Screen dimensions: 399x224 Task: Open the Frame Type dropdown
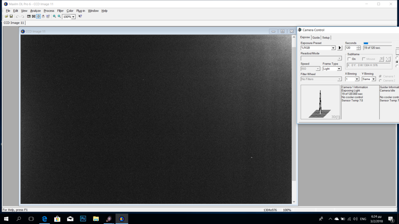tap(339, 69)
